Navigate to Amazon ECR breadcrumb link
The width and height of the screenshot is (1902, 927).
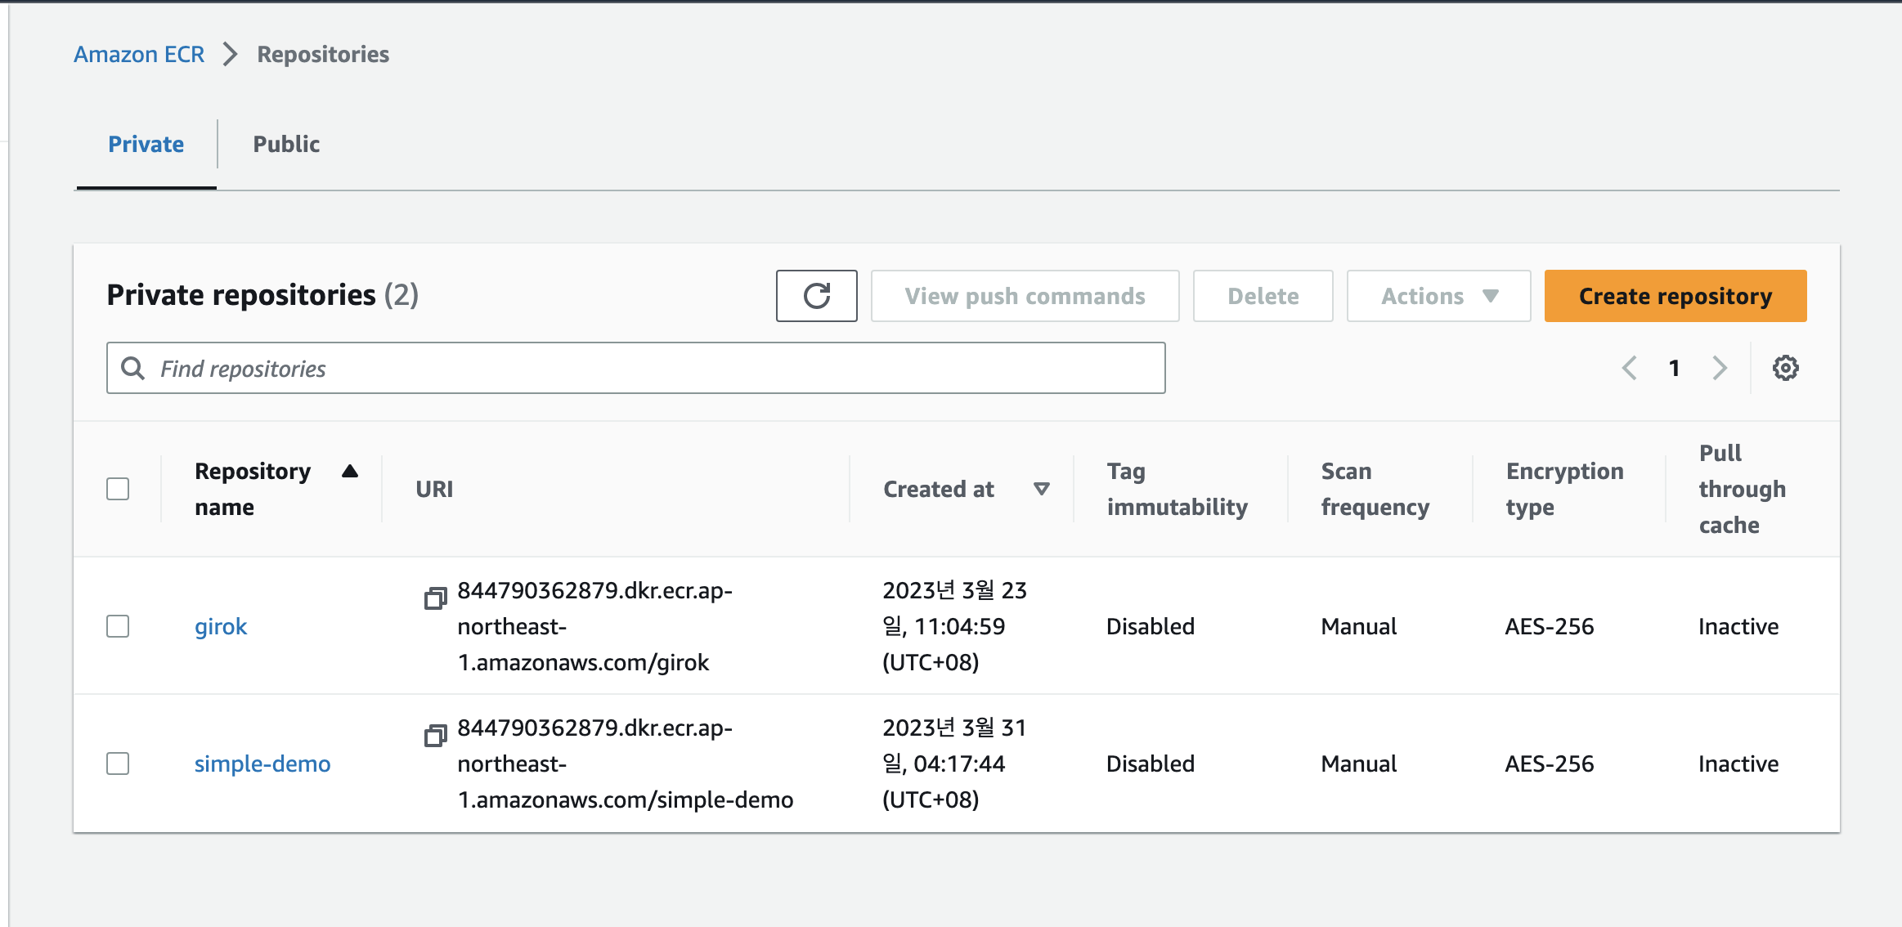coord(139,55)
